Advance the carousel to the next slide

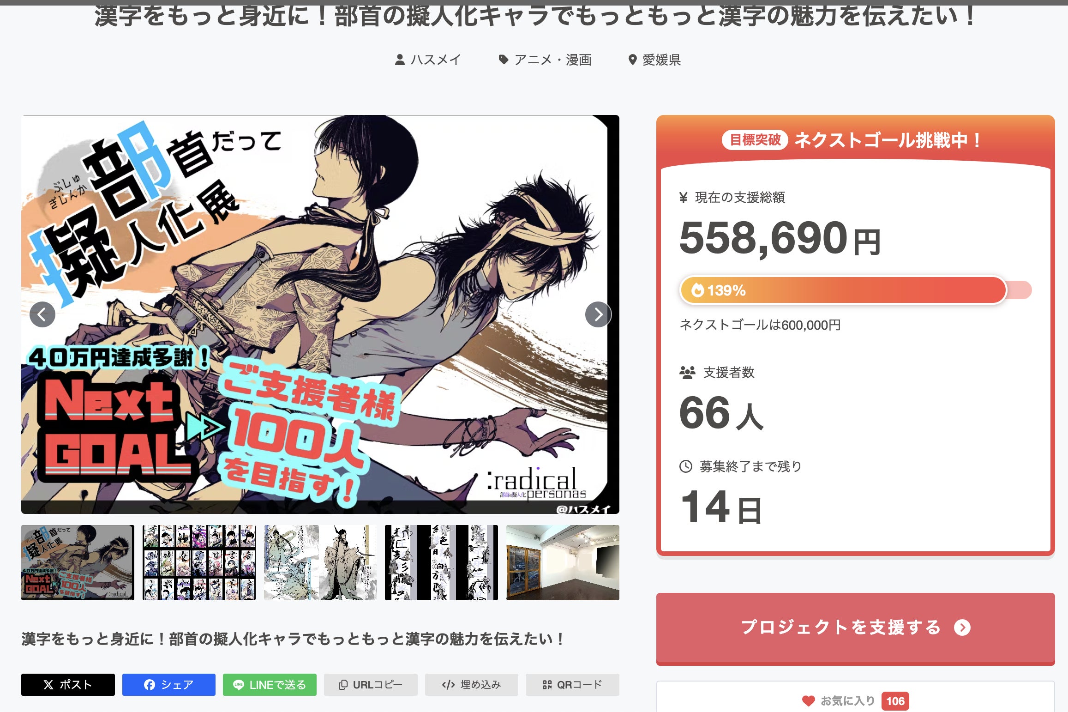point(598,314)
